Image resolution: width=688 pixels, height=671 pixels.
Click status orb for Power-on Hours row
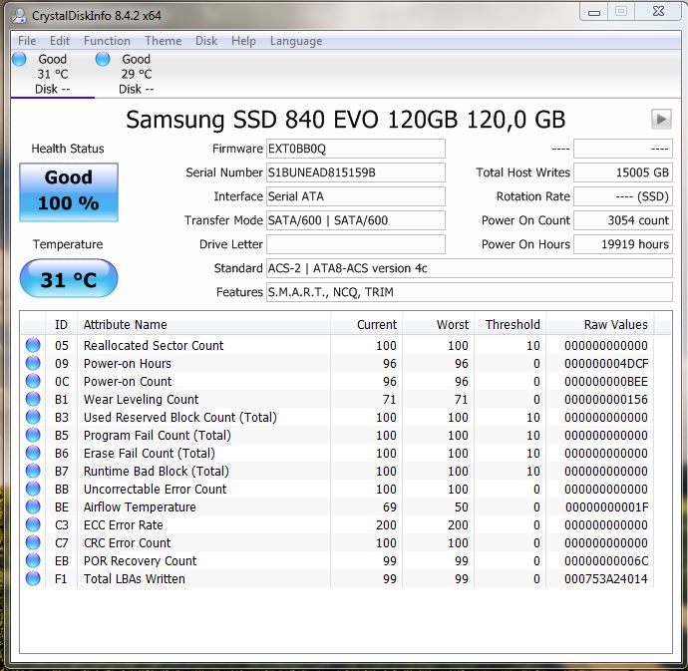[33, 363]
